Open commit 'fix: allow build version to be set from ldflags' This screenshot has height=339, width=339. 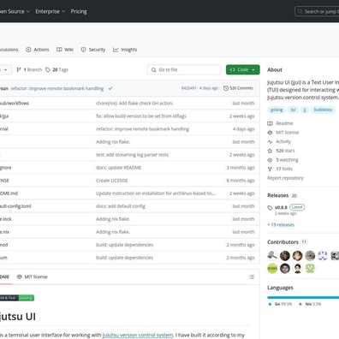pyautogui.click(x=141, y=116)
